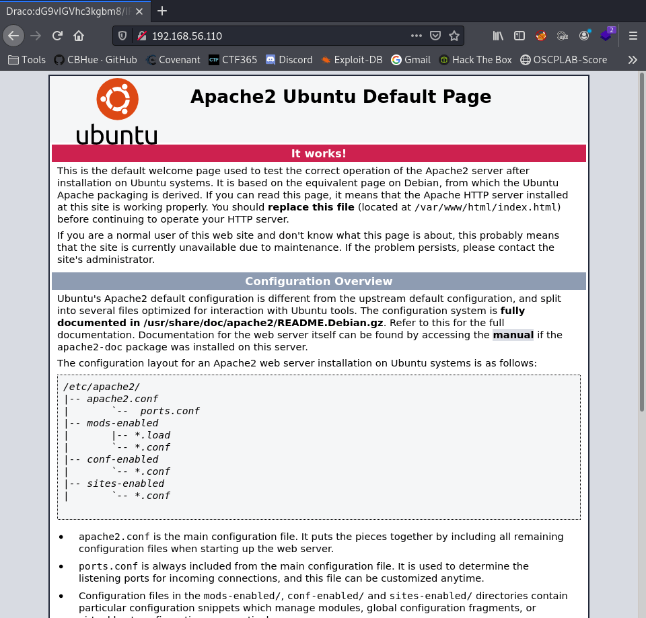Image resolution: width=646 pixels, height=618 pixels.
Task: Show the sidebars icon
Action: [519, 36]
